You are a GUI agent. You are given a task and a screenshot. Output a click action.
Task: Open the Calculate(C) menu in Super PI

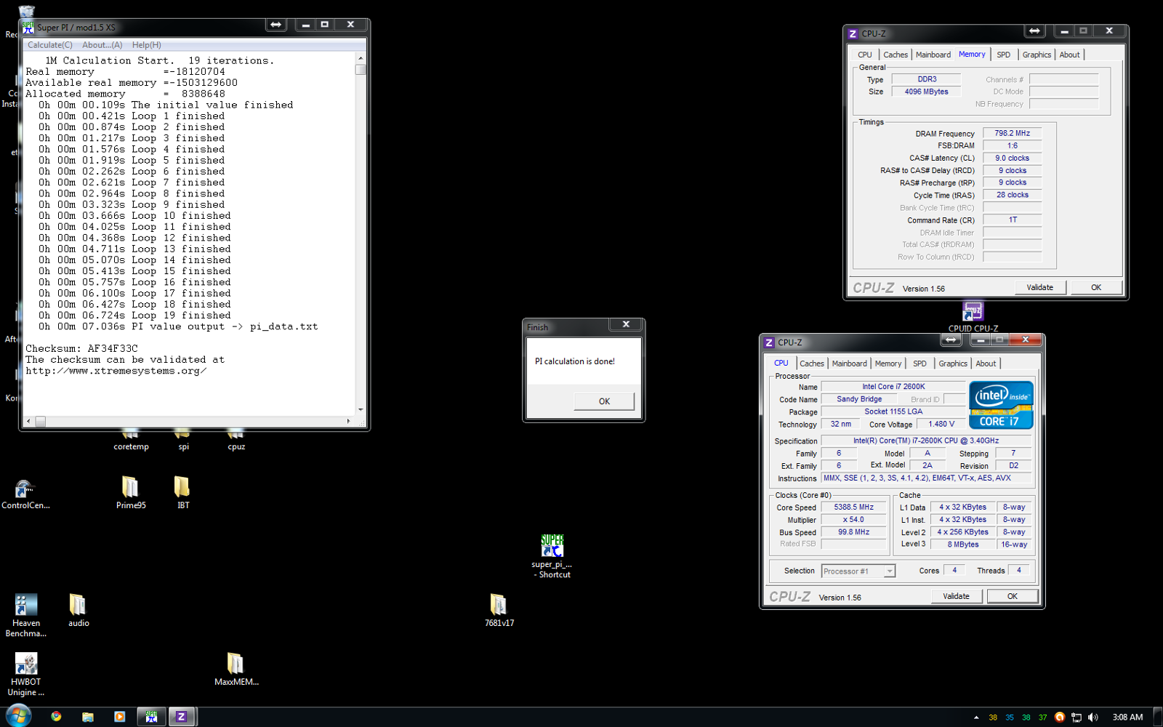(x=50, y=45)
